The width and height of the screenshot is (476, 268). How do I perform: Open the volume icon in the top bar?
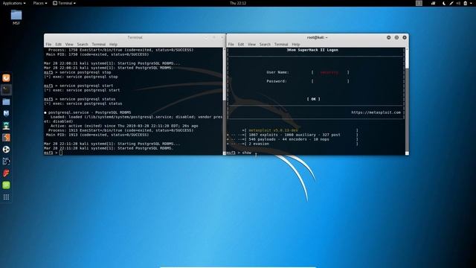pos(458,3)
